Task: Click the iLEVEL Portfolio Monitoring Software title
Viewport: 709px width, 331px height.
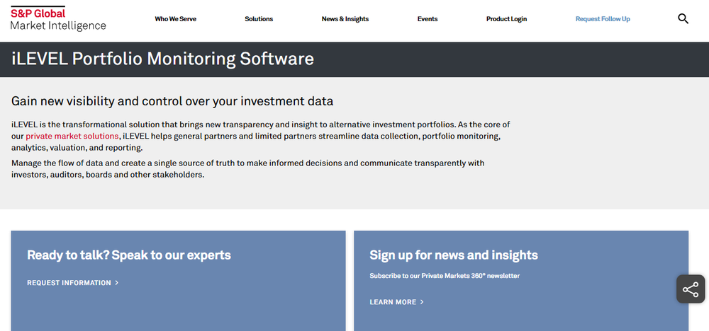Action: 162,58
